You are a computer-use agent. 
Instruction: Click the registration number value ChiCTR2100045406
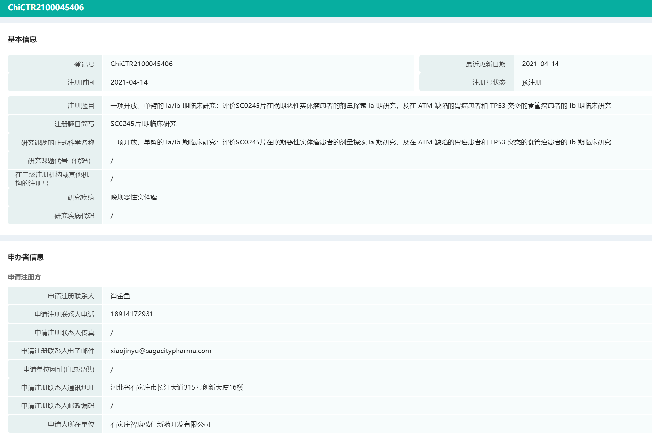[x=141, y=64]
